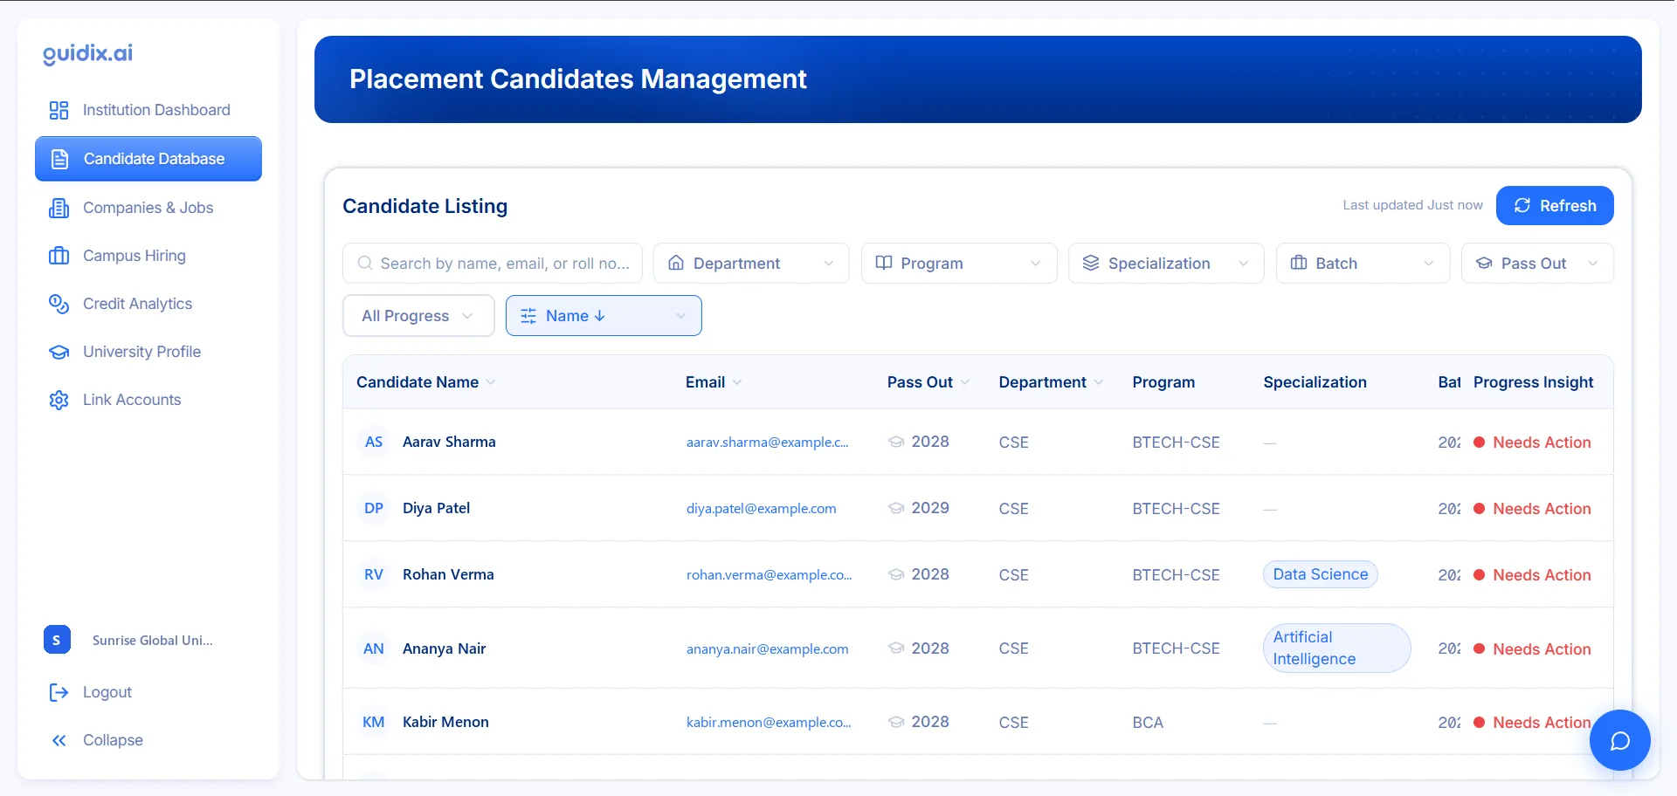Click the Logout arrow icon
The width and height of the screenshot is (1677, 796).
tap(59, 692)
